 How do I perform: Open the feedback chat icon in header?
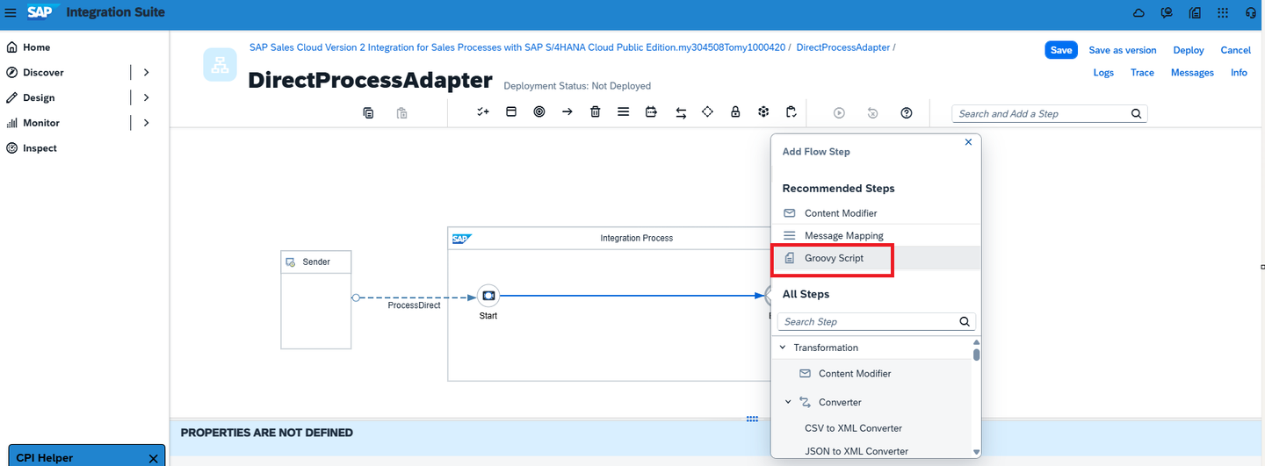pos(1167,13)
